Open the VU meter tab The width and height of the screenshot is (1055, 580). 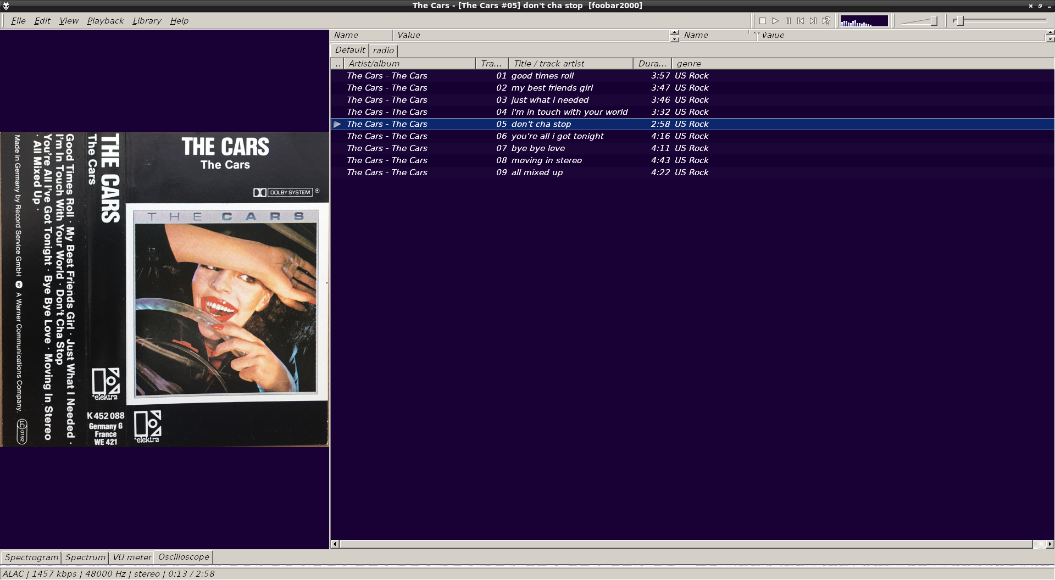pyautogui.click(x=132, y=557)
